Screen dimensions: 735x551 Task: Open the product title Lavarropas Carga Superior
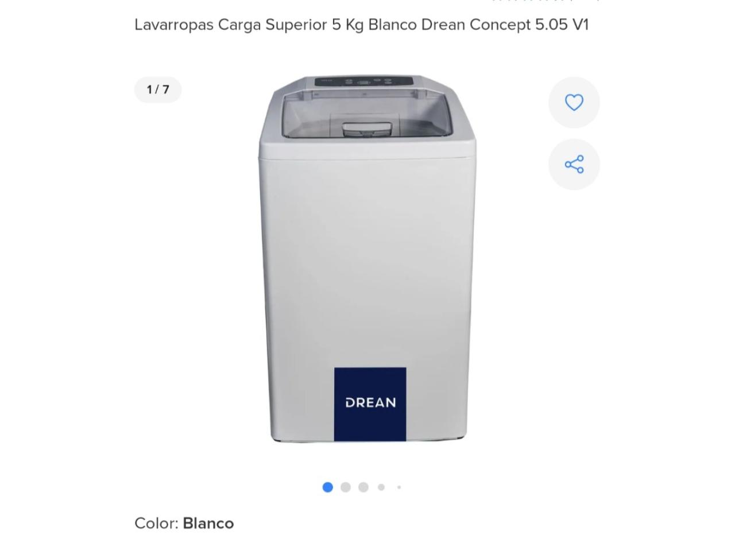coord(231,25)
